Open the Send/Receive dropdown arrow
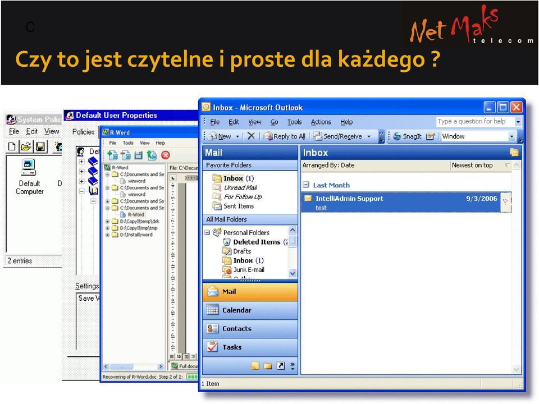 [x=369, y=136]
